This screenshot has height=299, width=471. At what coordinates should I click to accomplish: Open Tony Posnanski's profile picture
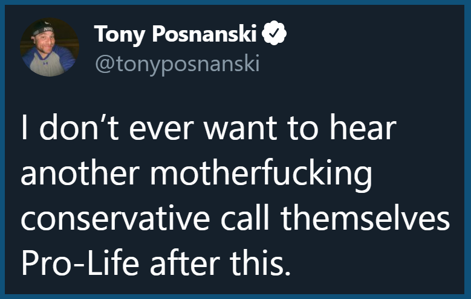(50, 47)
